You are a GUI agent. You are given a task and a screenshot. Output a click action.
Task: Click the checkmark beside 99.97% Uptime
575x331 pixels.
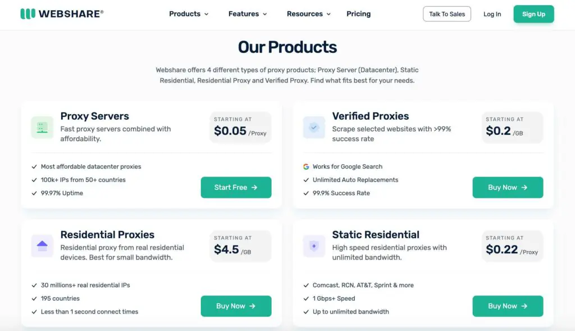(x=34, y=193)
